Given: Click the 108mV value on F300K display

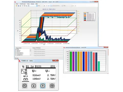Looking at the screenshot, I should pos(36,79).
